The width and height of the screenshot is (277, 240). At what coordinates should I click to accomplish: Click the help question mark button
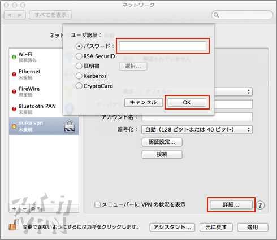(x=260, y=205)
